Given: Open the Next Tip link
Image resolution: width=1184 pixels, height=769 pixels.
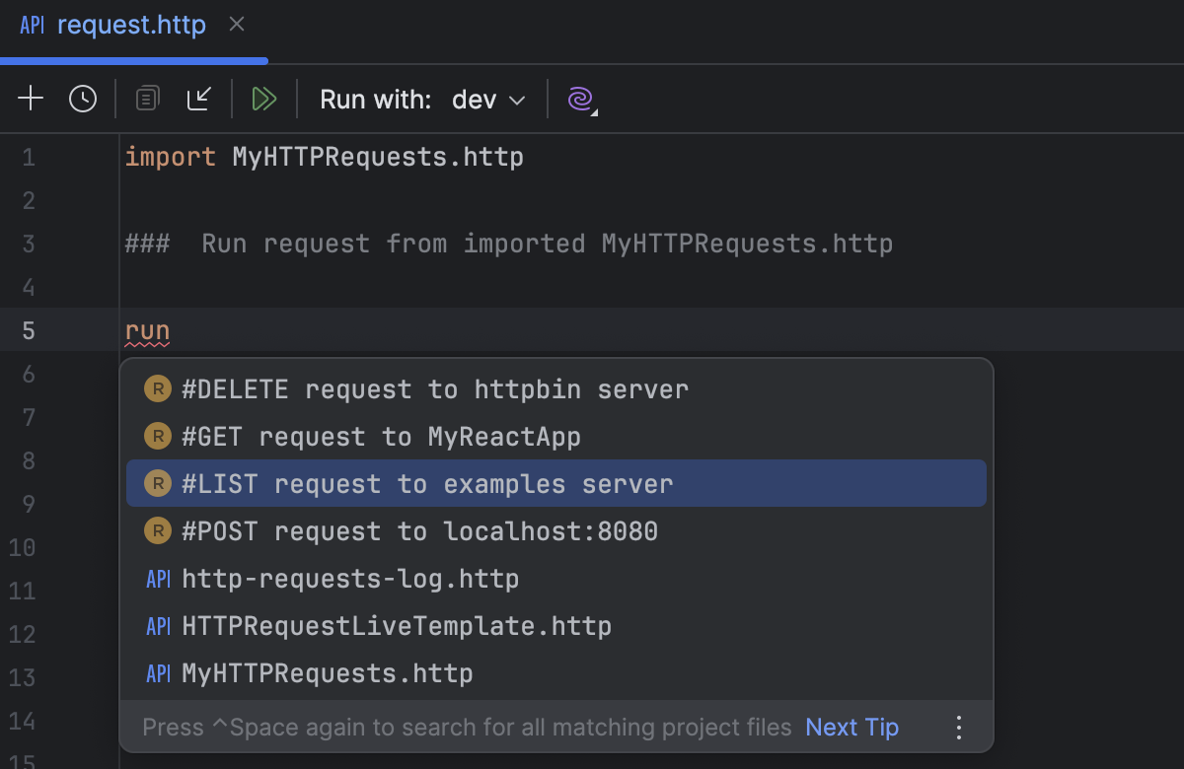Looking at the screenshot, I should tap(851, 727).
